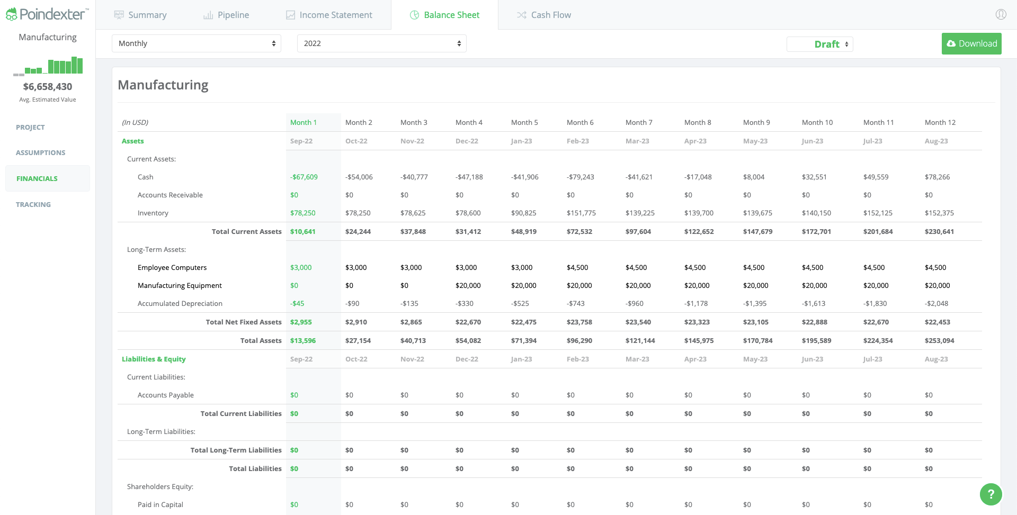Click Month 6 Inventory value $151,775
Image resolution: width=1017 pixels, height=515 pixels.
tap(581, 213)
